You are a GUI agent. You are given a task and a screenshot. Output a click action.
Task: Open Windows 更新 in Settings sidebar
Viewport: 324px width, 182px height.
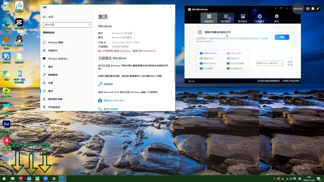coord(53,42)
